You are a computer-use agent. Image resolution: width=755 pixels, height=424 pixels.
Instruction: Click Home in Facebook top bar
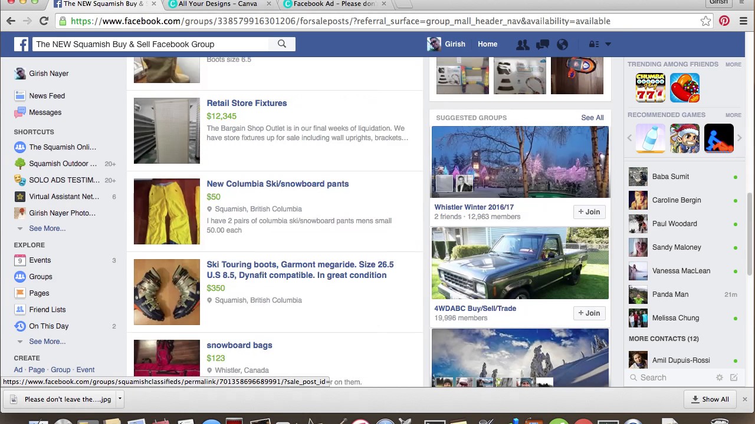pyautogui.click(x=487, y=44)
